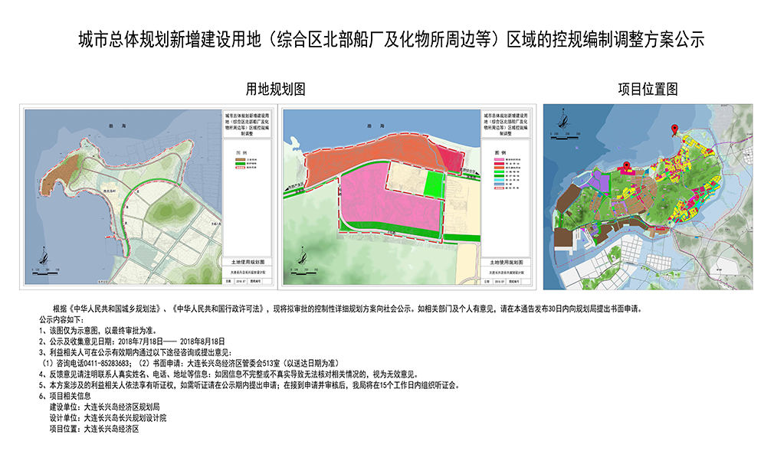
Task: Click the 用地规划图 heading
Action: click(275, 90)
